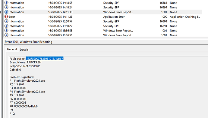The height and width of the screenshot is (118, 208).
Task: Select the Application Error event 1000 row
Action: point(103,17)
